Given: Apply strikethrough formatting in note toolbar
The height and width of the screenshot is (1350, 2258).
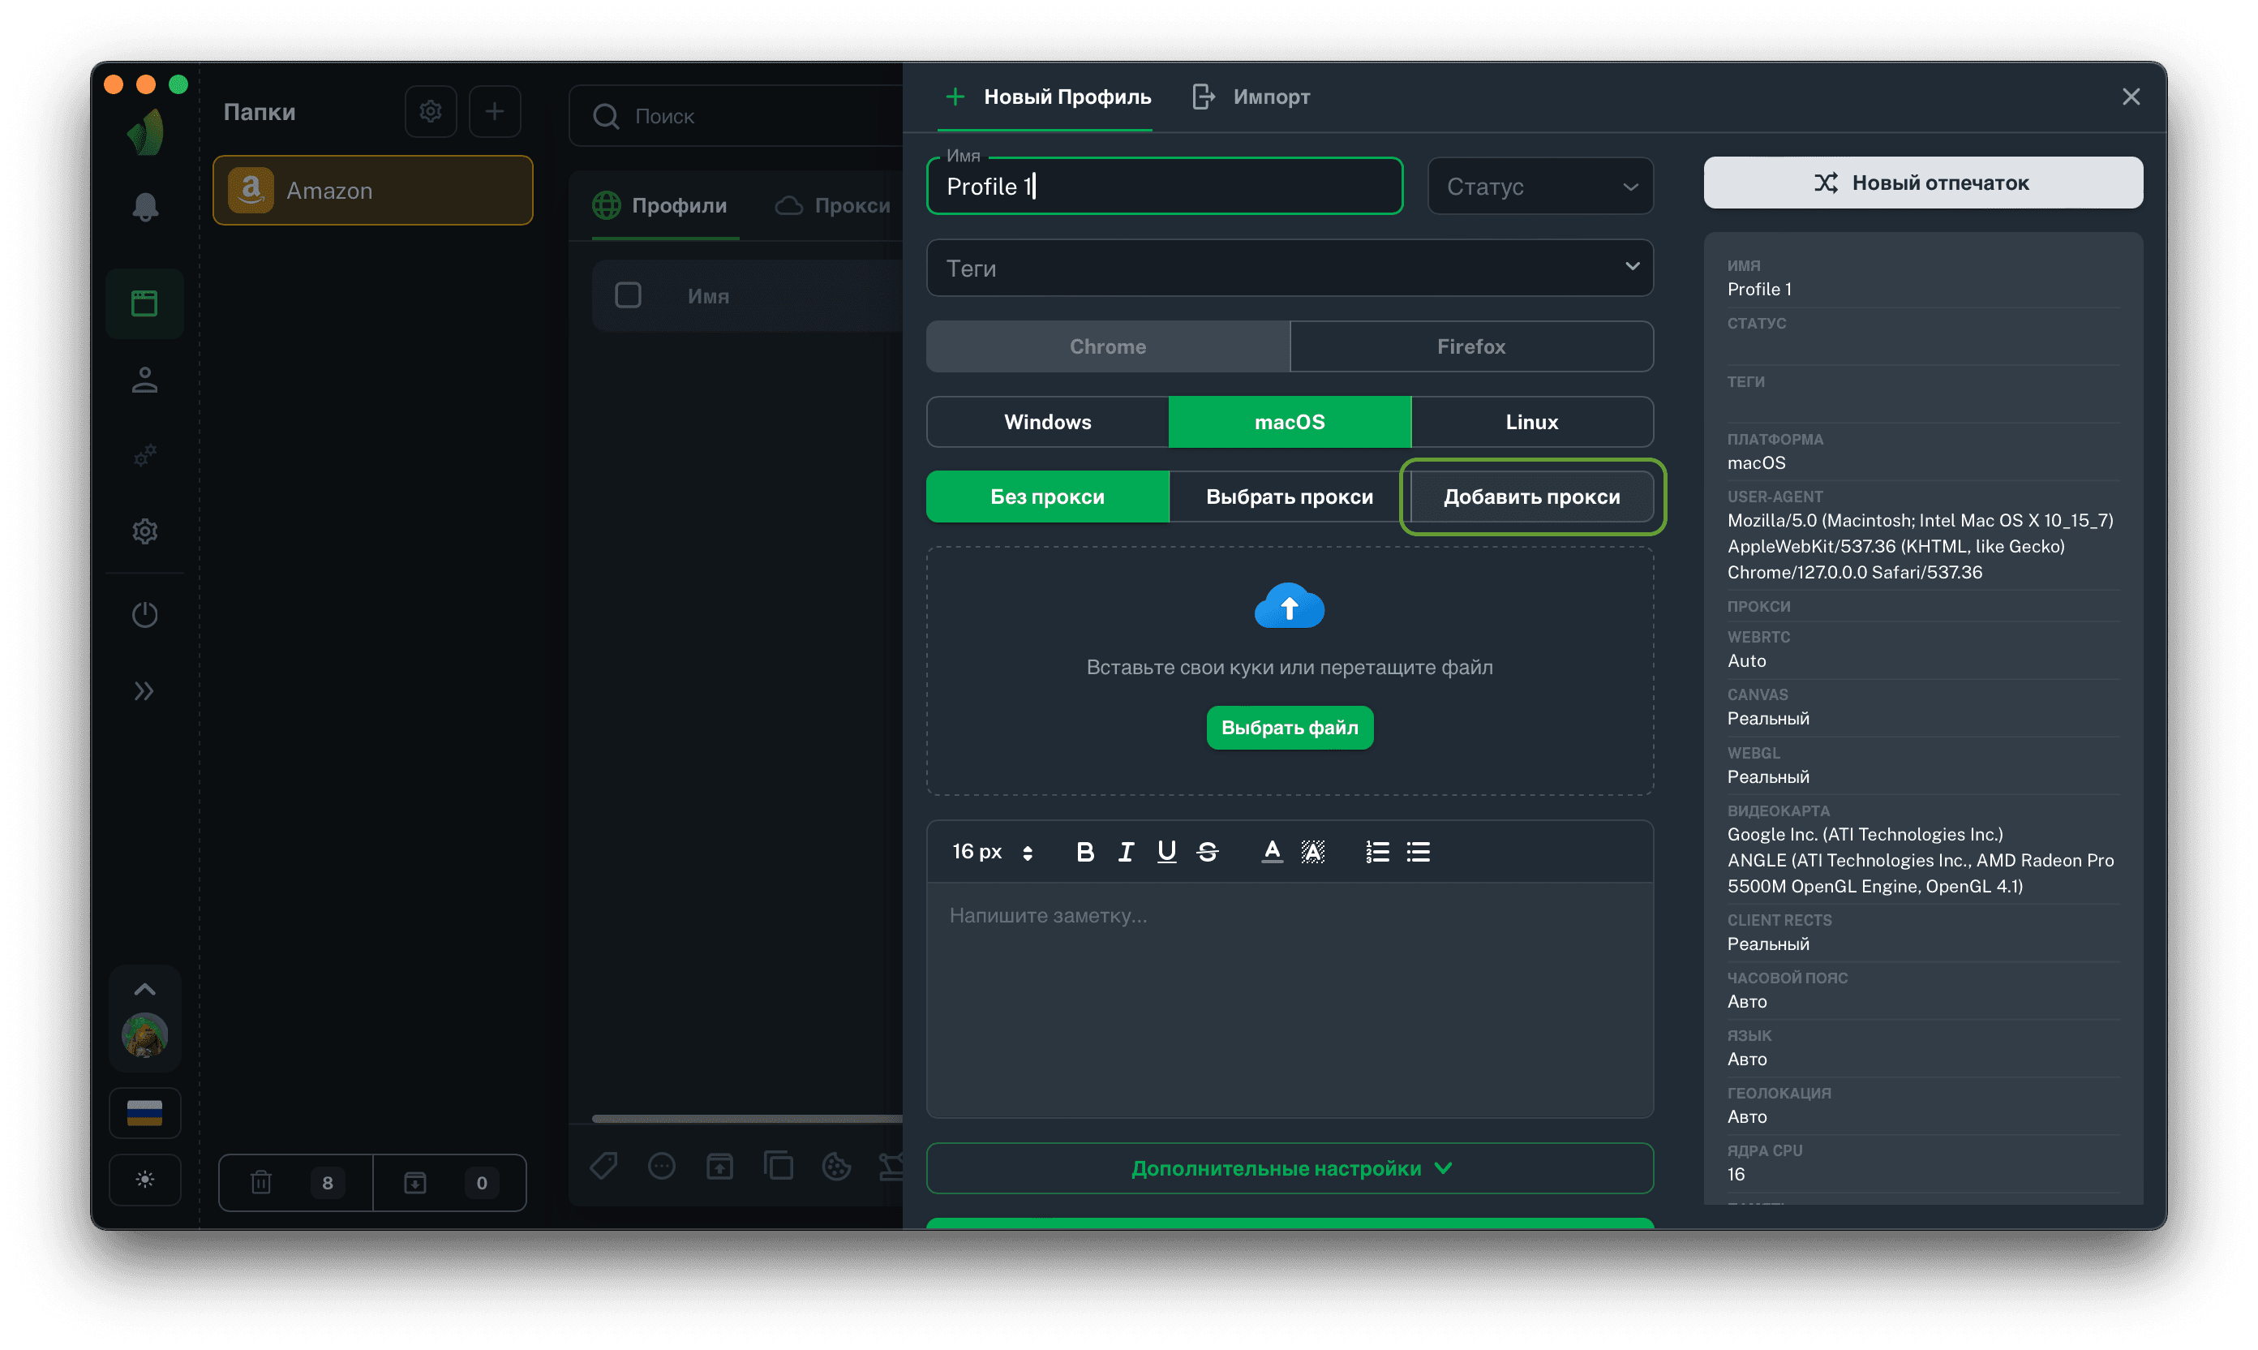Looking at the screenshot, I should tap(1207, 852).
